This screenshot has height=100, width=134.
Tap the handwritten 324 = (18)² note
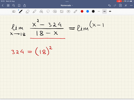(x=32, y=51)
